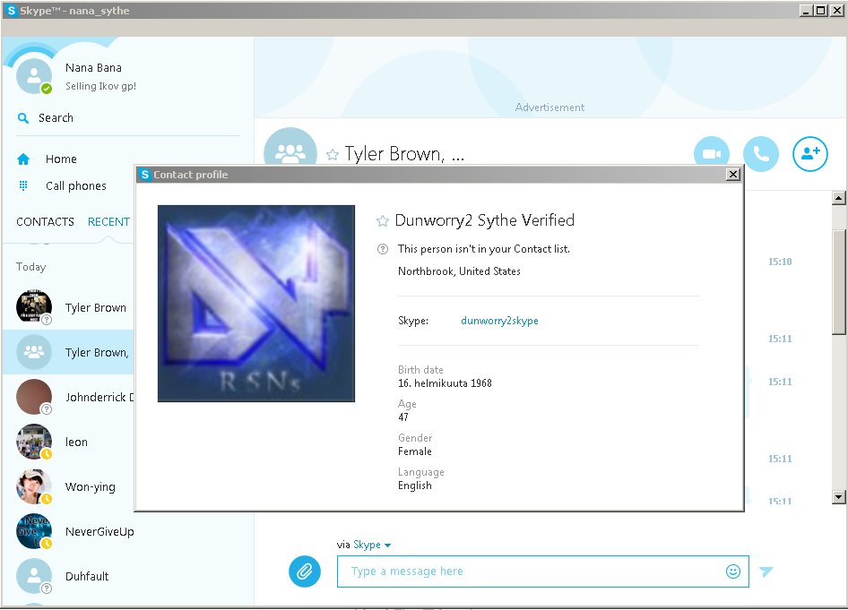Click the send message arrow icon
Screen dimensions: 848x610
pos(766,571)
